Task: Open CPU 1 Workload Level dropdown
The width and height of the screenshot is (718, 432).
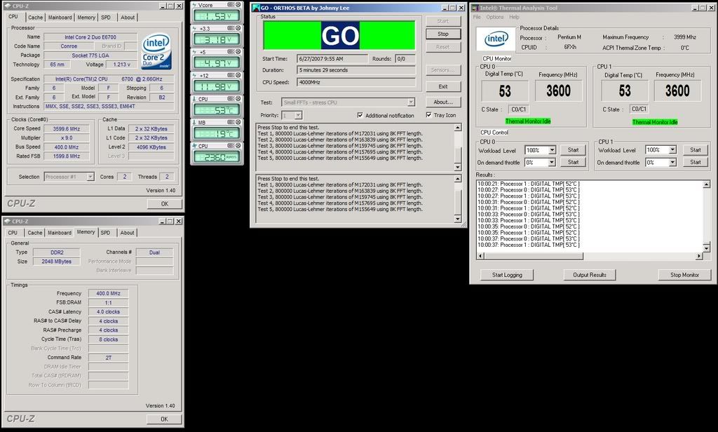Action: [672, 150]
